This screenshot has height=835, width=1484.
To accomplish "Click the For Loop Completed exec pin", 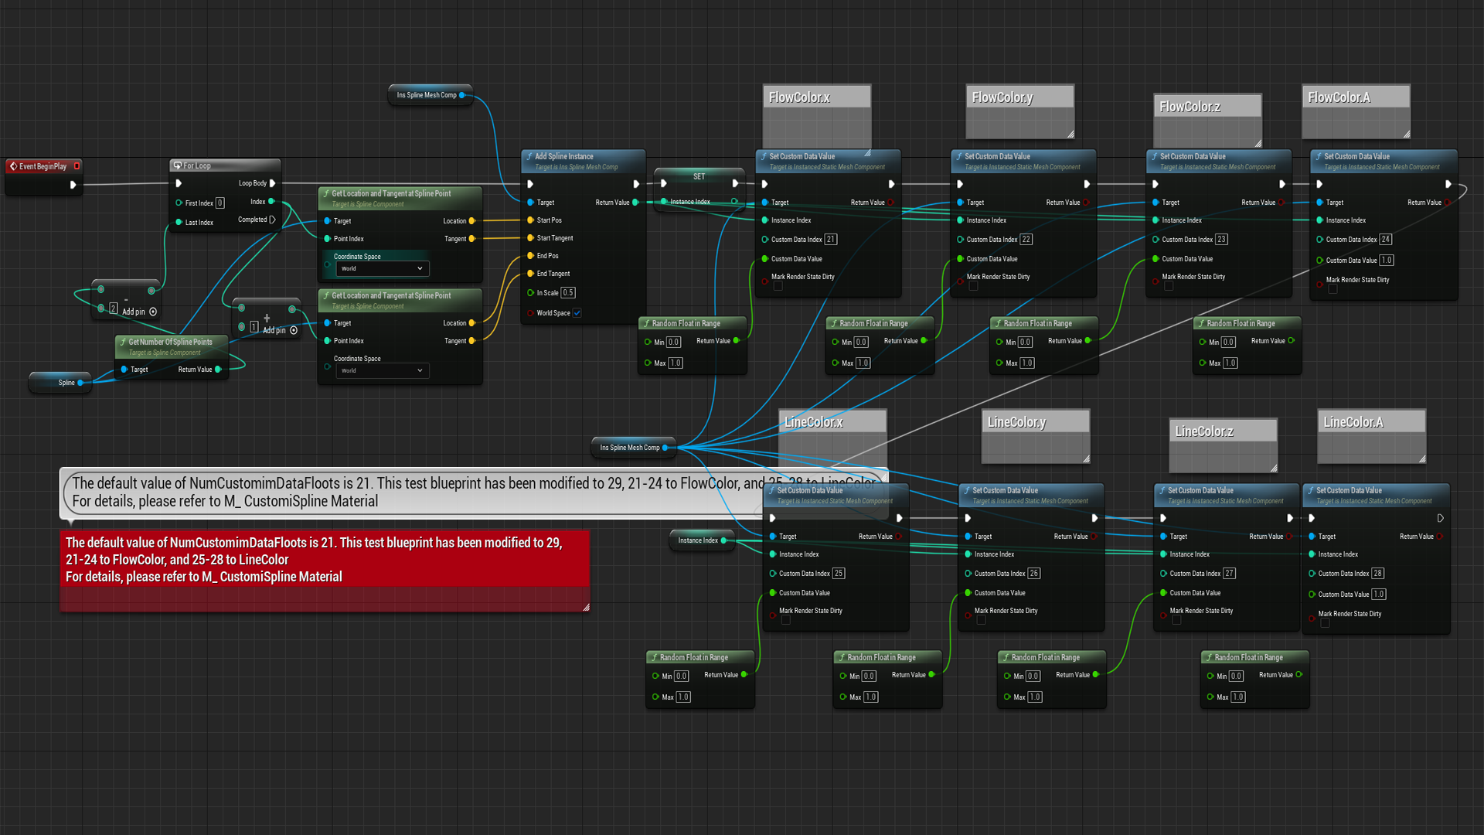I will (x=272, y=220).
